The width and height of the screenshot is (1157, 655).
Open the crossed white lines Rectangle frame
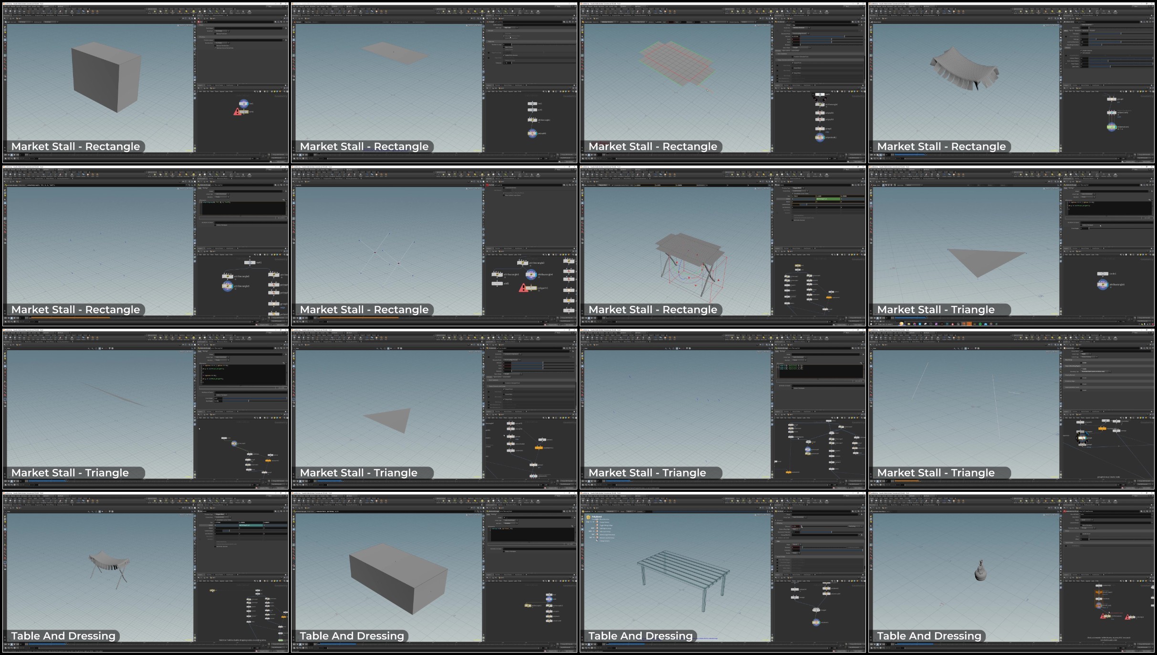[434, 246]
